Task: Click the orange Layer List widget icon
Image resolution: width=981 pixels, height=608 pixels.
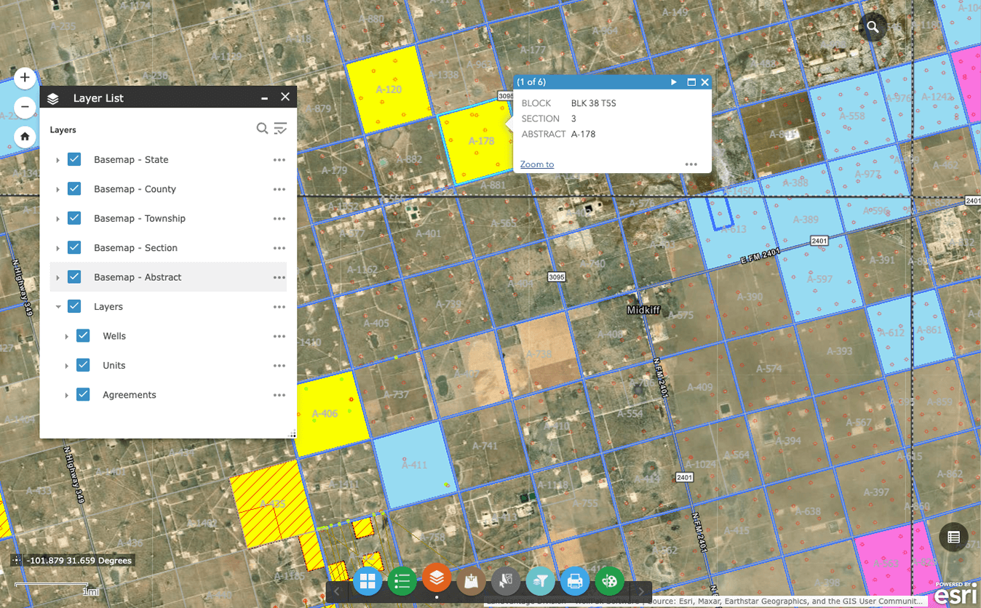Action: pyautogui.click(x=437, y=579)
